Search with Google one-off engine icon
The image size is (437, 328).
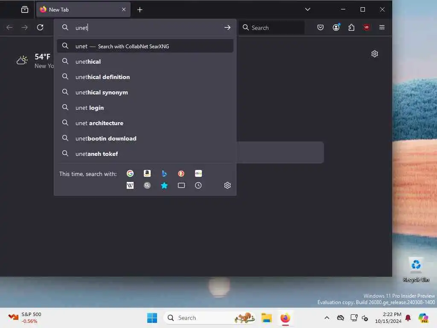130,173
